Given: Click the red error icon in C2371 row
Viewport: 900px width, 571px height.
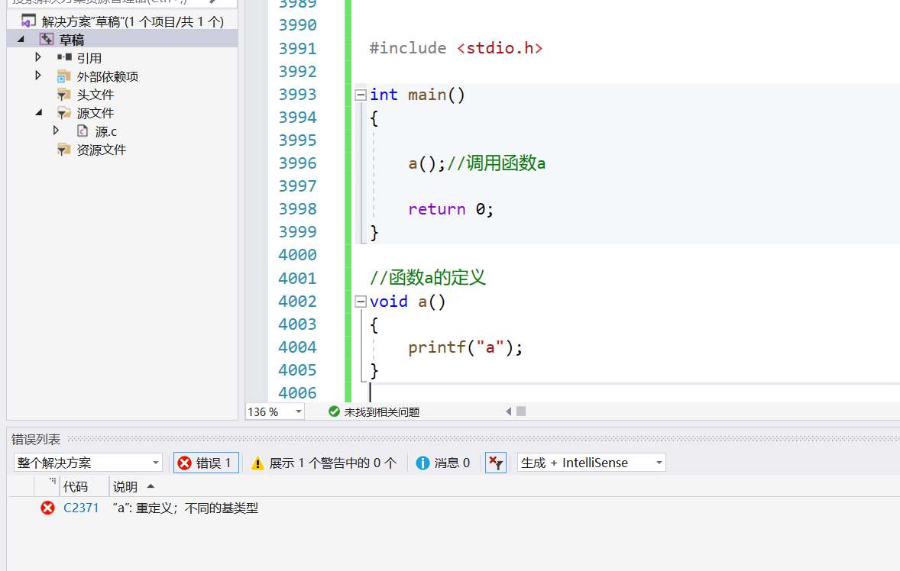Looking at the screenshot, I should [x=47, y=508].
